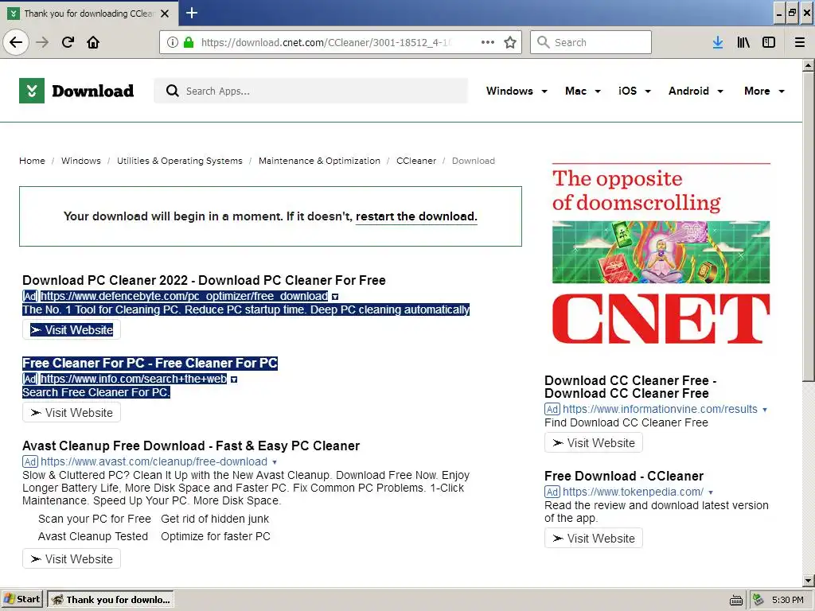Viewport: 815px width, 611px height.
Task: Click the page scrollbar down arrow
Action: (x=808, y=580)
